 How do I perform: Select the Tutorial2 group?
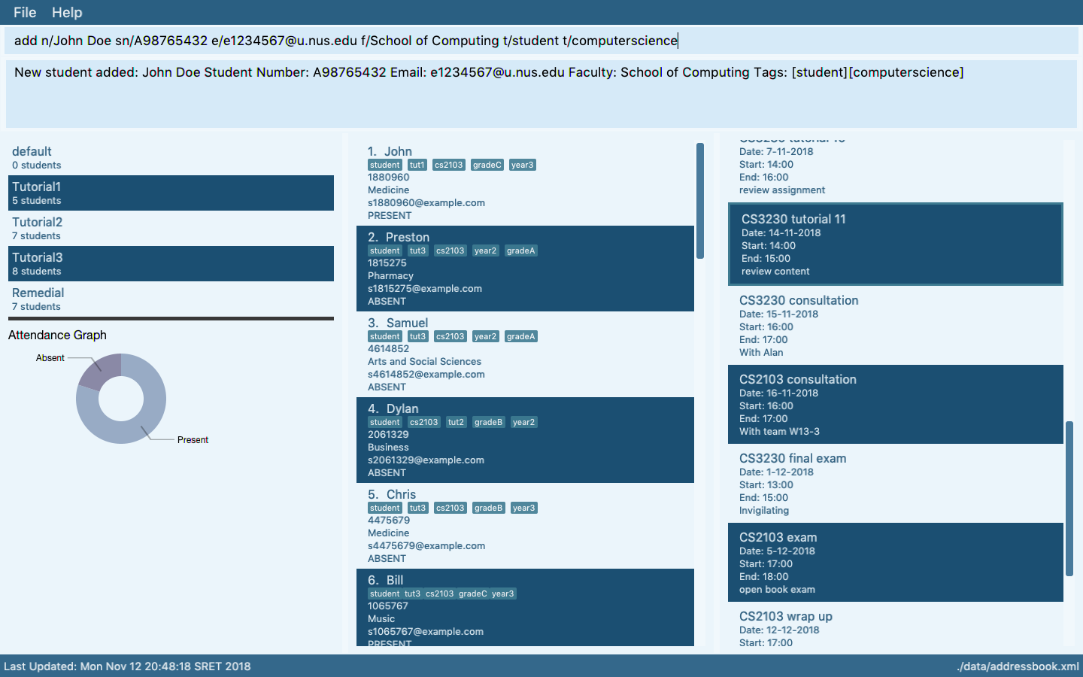(x=171, y=229)
